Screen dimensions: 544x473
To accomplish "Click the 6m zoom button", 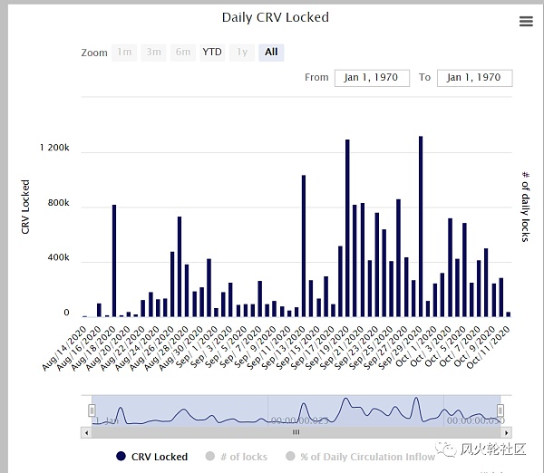I will (x=183, y=53).
